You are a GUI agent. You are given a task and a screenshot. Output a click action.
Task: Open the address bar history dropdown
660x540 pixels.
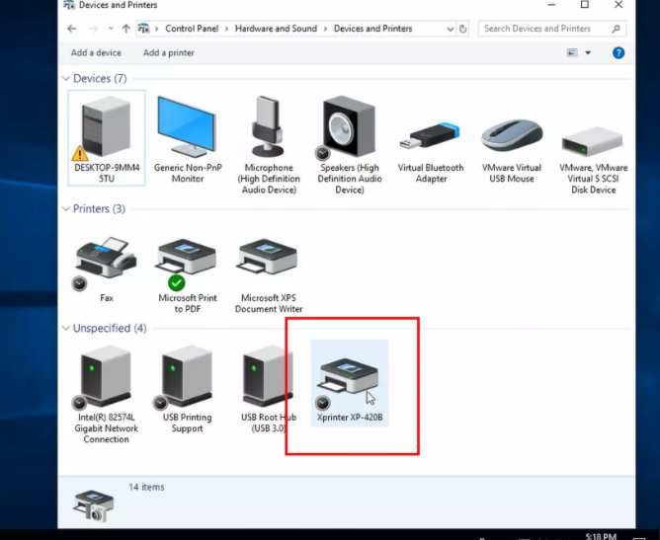450,29
